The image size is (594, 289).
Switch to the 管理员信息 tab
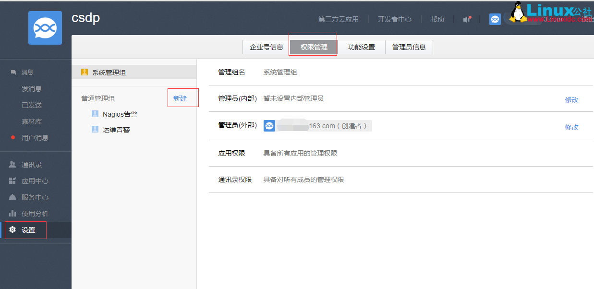[x=409, y=47]
